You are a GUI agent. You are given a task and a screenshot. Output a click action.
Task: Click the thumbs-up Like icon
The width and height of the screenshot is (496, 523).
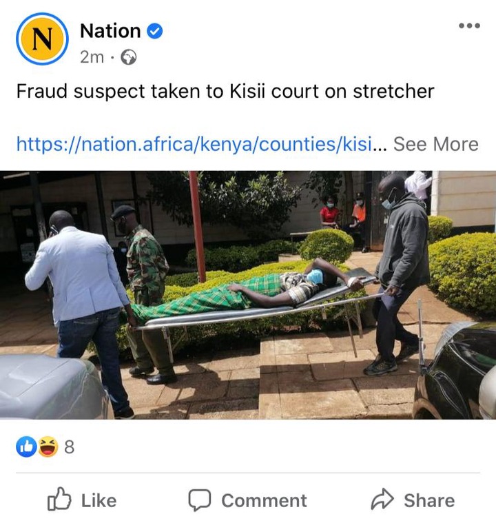click(59, 500)
